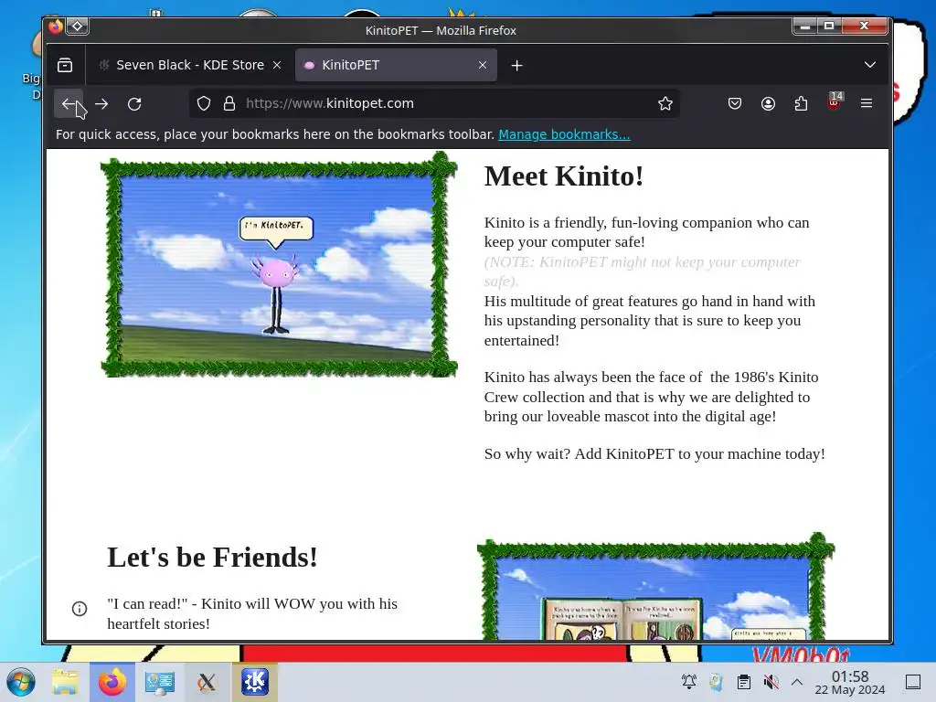Show desktop button at taskbar end

[913, 682]
